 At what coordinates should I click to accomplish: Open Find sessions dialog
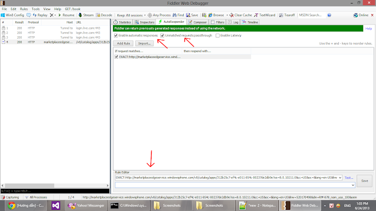[178, 15]
